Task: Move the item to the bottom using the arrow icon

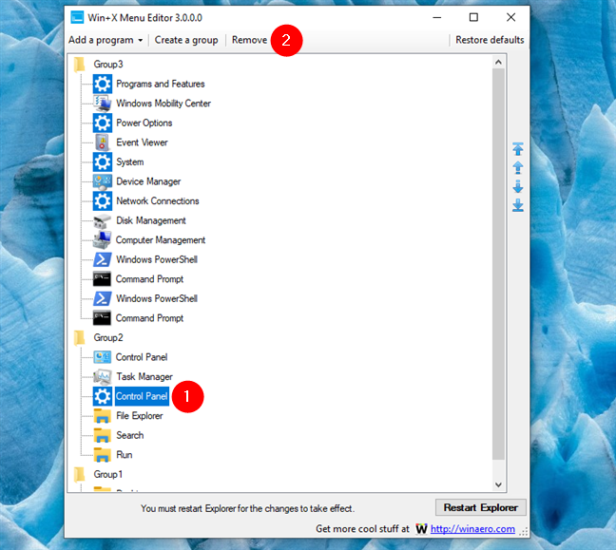Action: tap(518, 205)
